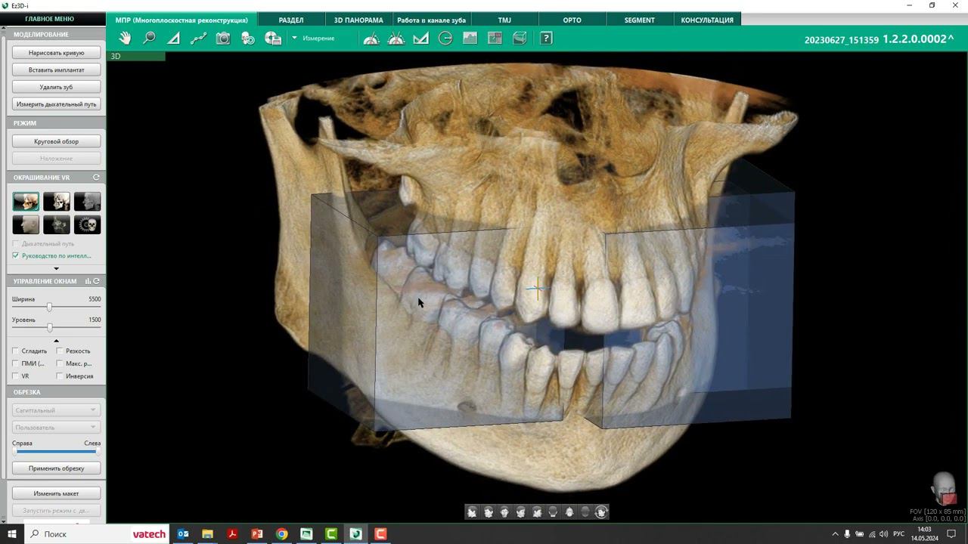Switch to the TMJ tab
The image size is (968, 544).
point(504,20)
